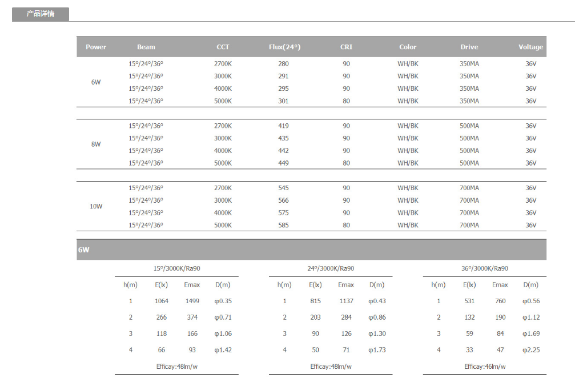This screenshot has height=378, width=575.
Task: Click the 15°/3000K/Ra90 table title
Action: pyautogui.click(x=176, y=268)
